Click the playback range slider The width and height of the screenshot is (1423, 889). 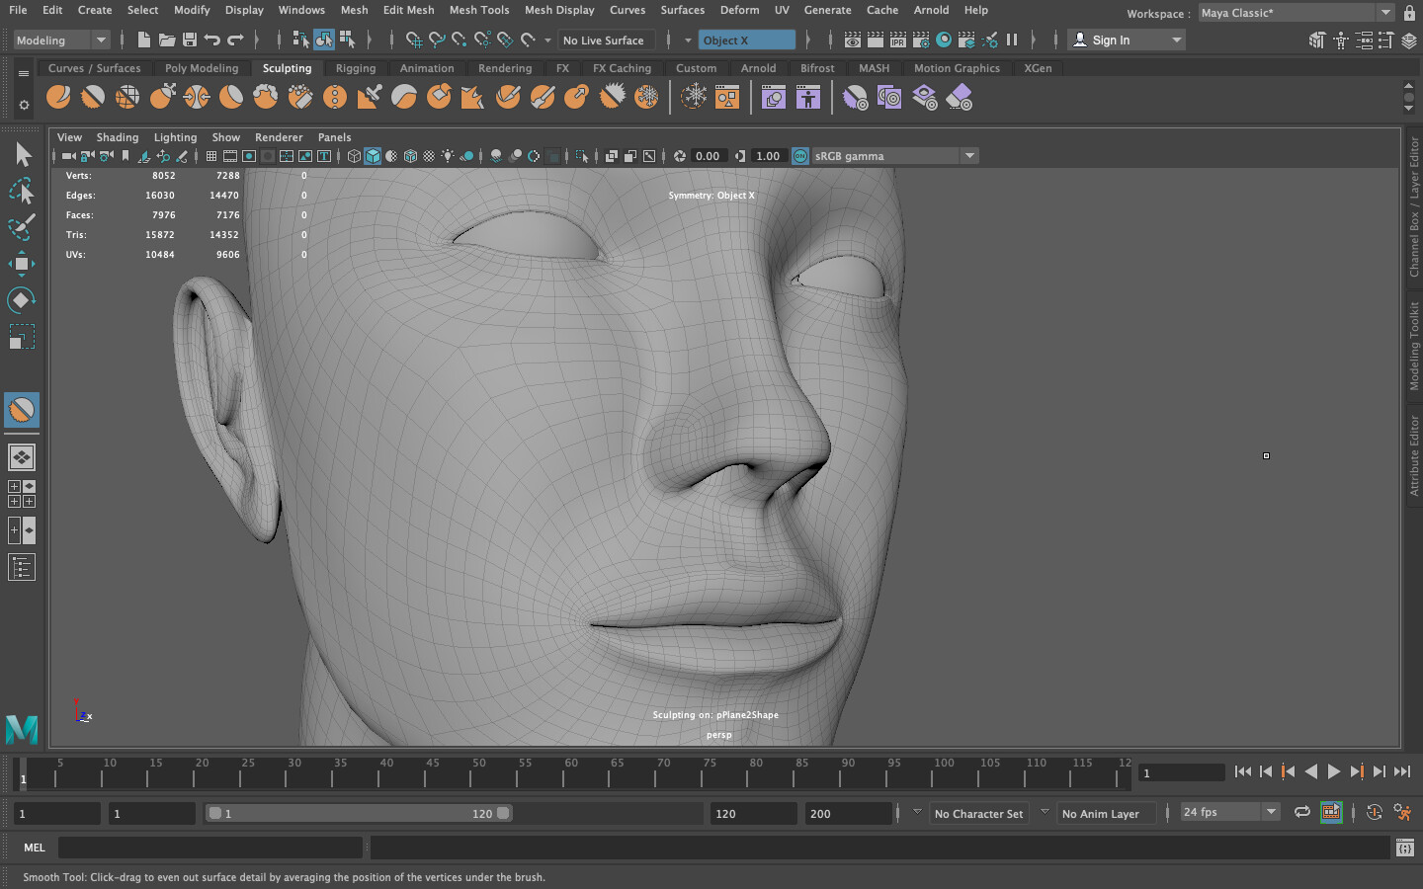click(359, 813)
